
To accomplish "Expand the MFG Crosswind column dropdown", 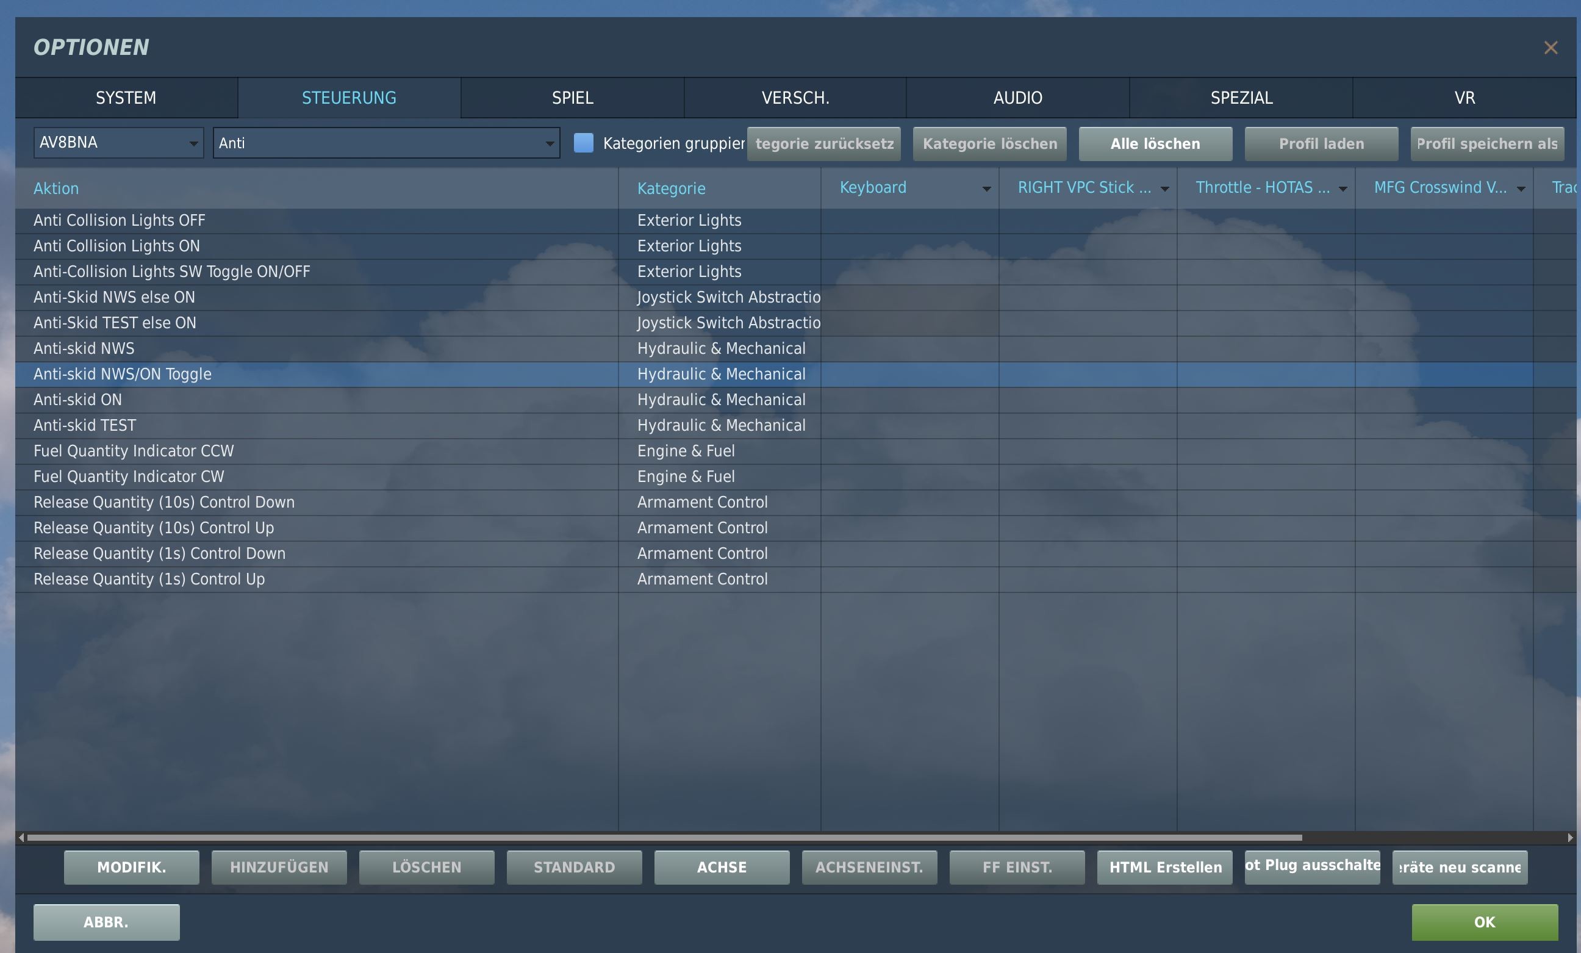I will pos(1521,189).
